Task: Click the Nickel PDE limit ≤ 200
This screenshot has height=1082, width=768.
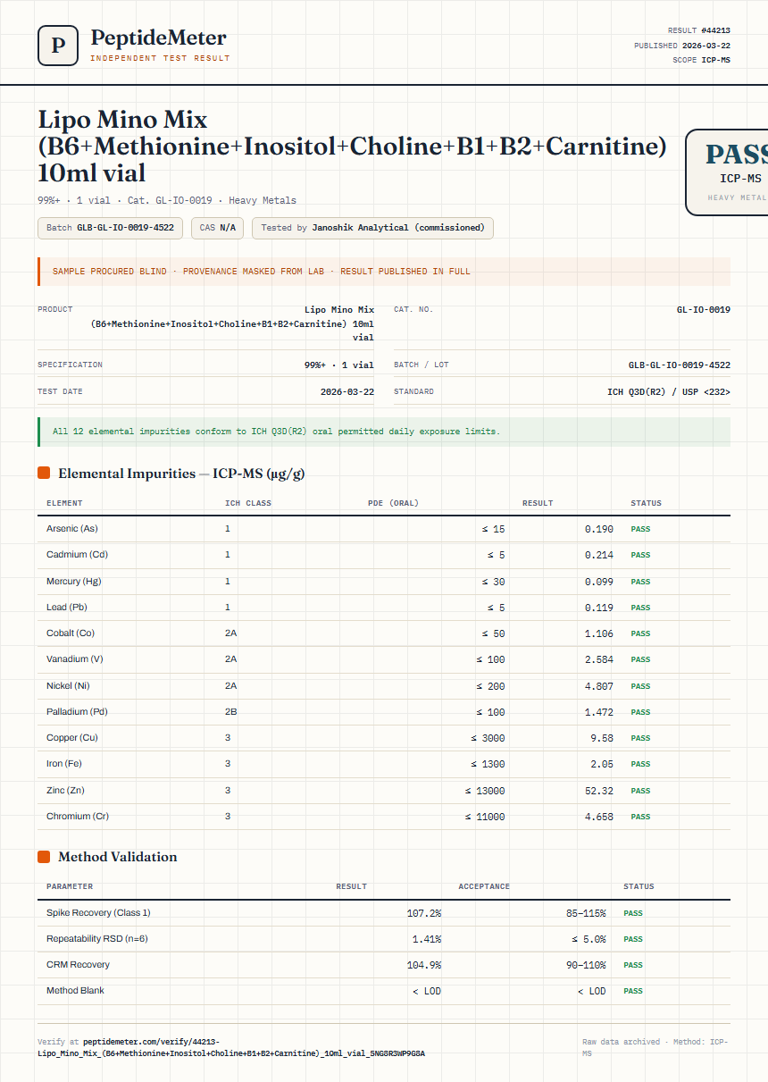Action: (x=490, y=686)
